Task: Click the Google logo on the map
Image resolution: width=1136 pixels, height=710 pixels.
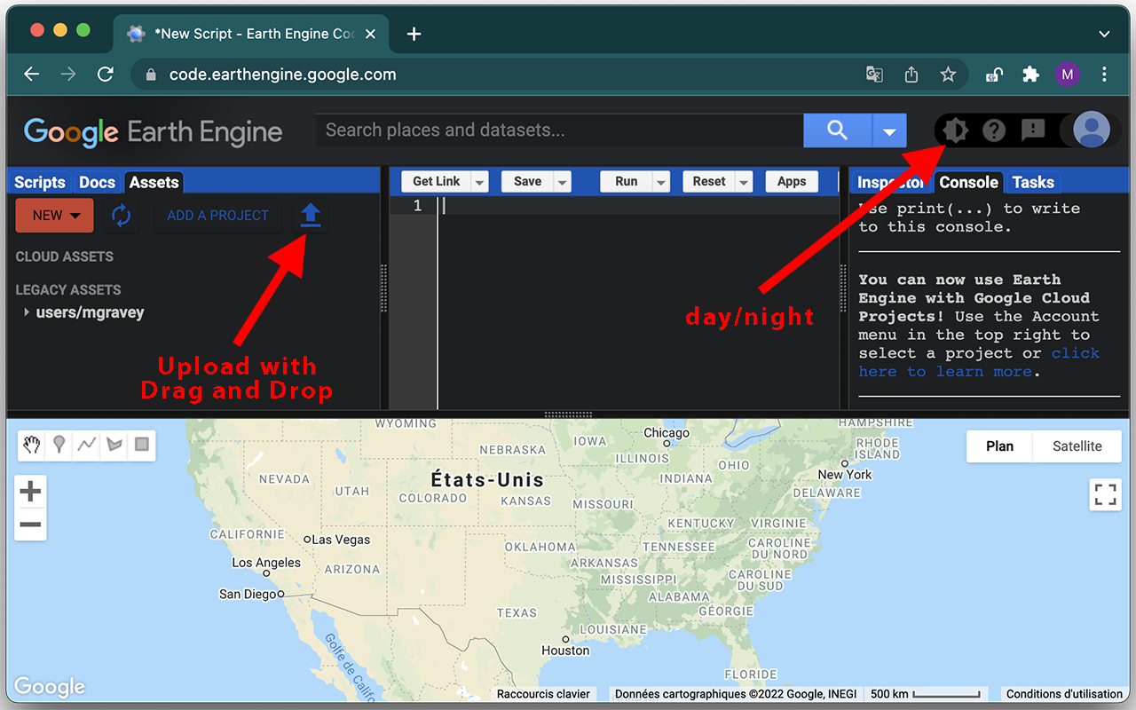Action: point(50,686)
